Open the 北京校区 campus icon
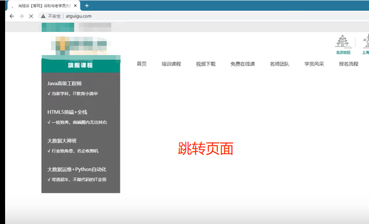The height and width of the screenshot is (224, 369). point(343,44)
